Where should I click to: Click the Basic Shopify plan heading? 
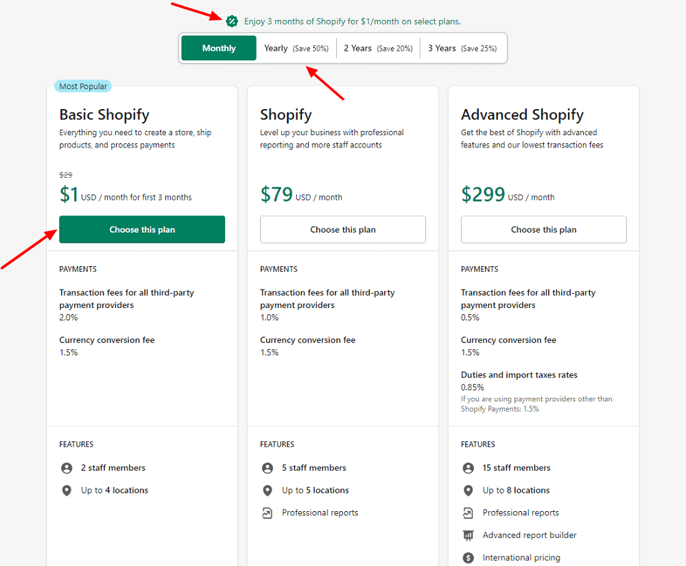tap(104, 115)
